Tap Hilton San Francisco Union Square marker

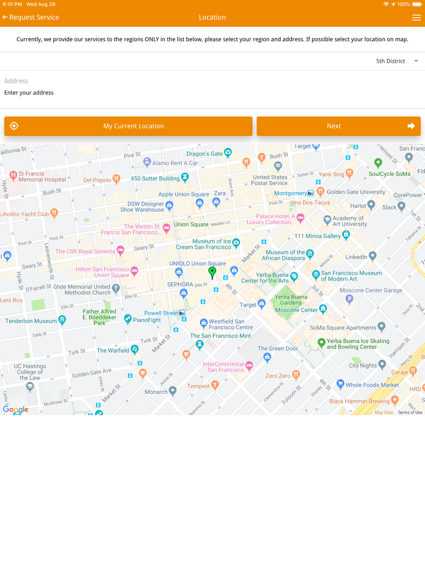click(134, 271)
